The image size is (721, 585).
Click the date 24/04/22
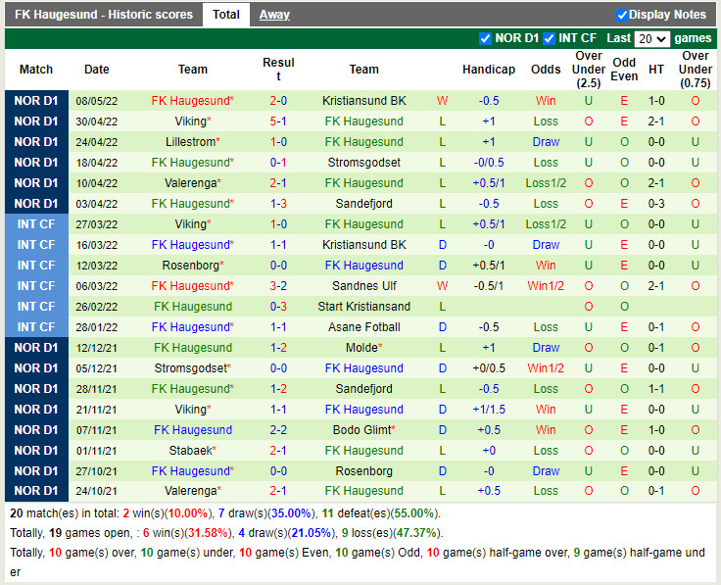[97, 142]
